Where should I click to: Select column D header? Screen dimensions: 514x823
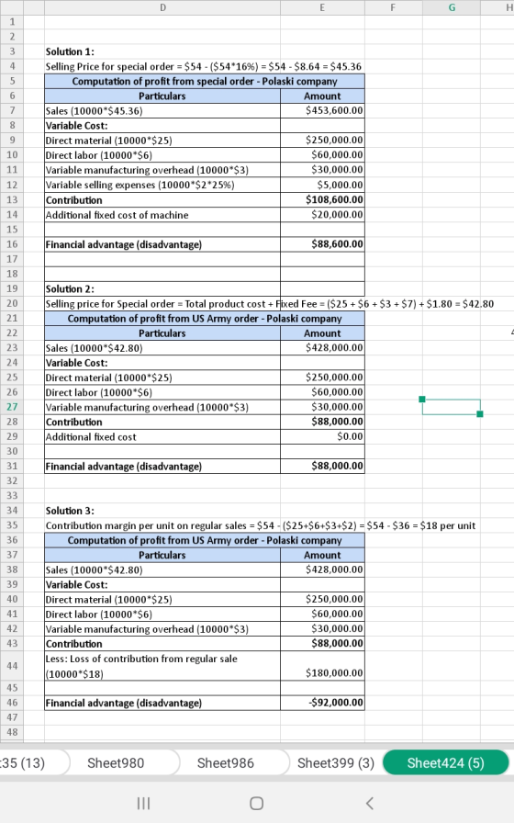coord(162,7)
